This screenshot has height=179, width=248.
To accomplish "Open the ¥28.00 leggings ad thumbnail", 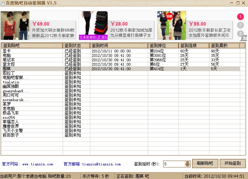I will (93, 26).
